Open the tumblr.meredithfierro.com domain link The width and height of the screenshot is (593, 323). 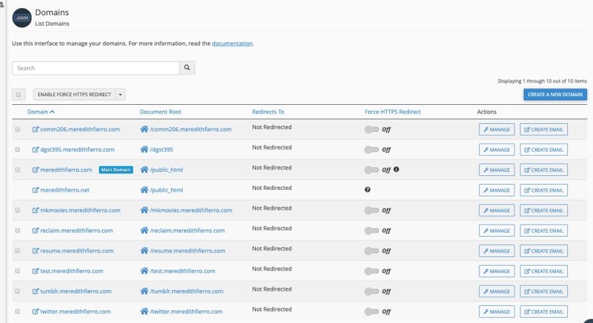(x=76, y=291)
